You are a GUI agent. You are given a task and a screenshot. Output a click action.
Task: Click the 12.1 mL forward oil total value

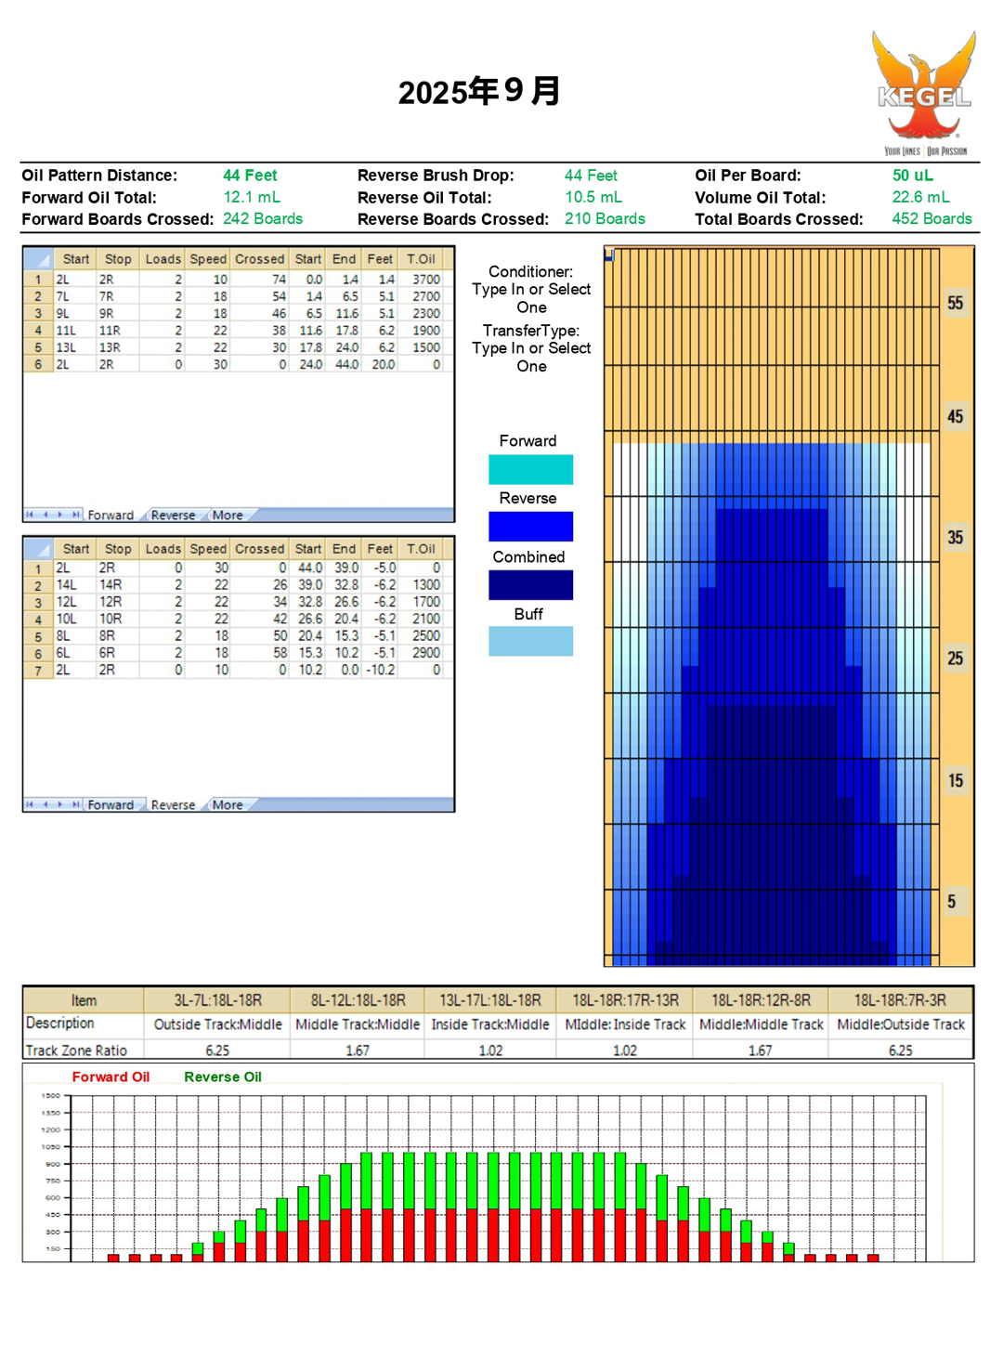tap(252, 197)
